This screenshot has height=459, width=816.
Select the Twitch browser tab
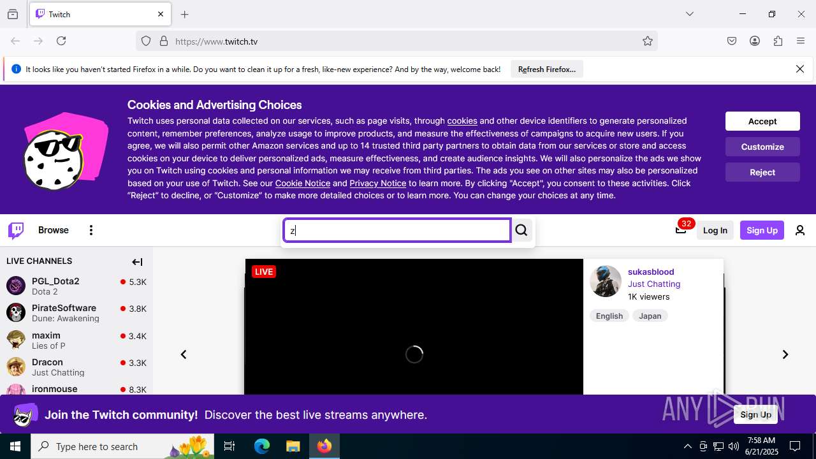[x=100, y=14]
